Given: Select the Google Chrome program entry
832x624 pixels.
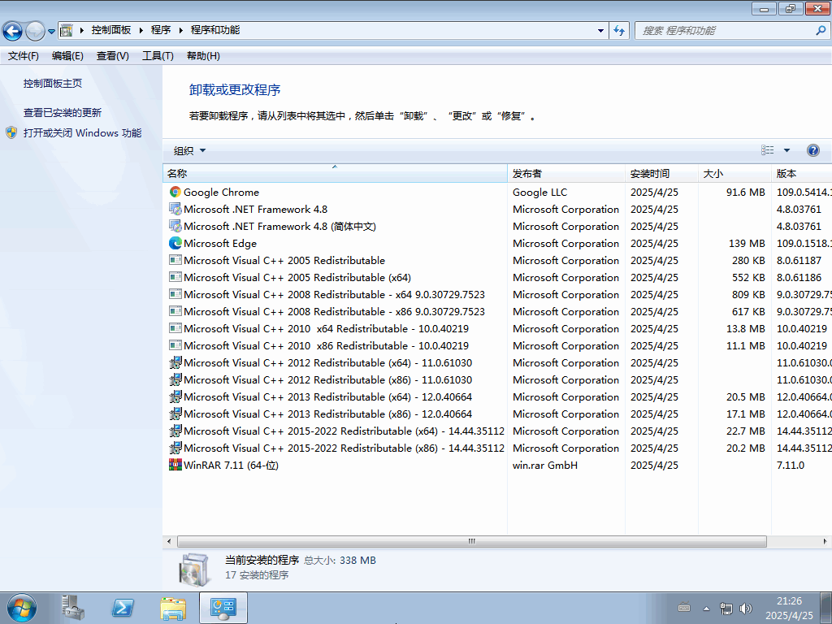Looking at the screenshot, I should (x=220, y=192).
